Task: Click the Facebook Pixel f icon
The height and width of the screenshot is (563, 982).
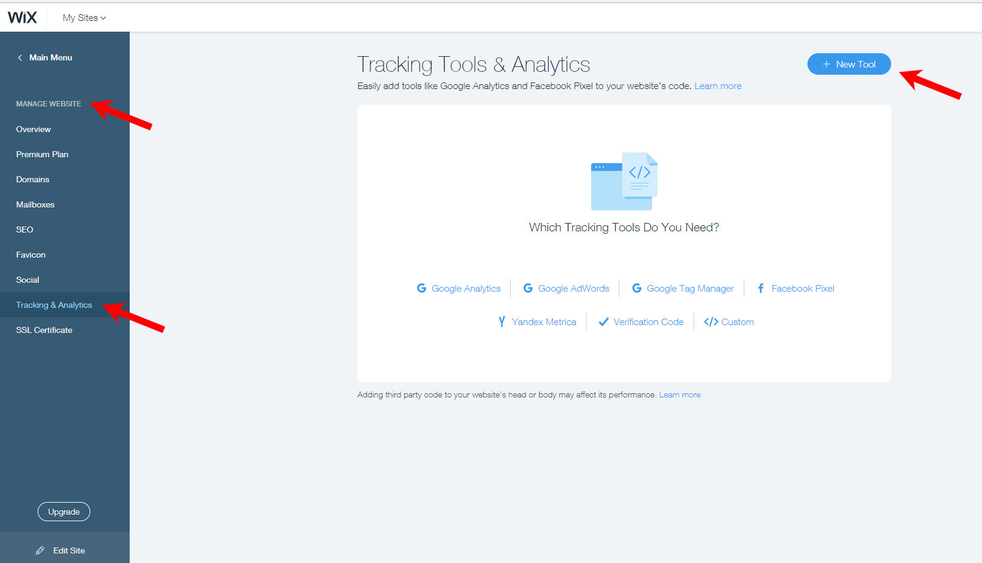Action: (761, 288)
